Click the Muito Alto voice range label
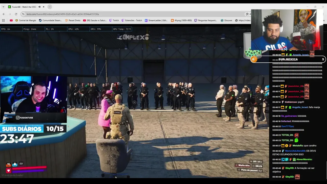327x184 pixels. tap(243, 166)
